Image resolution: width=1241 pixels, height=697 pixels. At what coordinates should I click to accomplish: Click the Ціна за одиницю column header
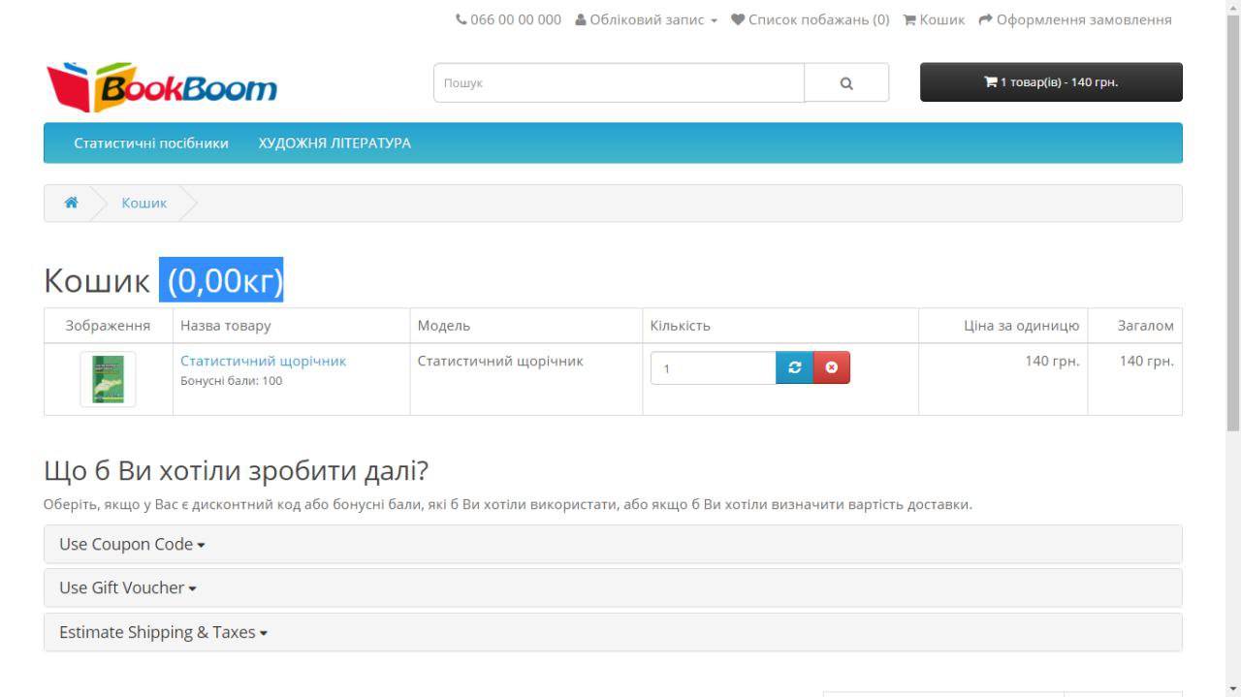tap(1022, 326)
